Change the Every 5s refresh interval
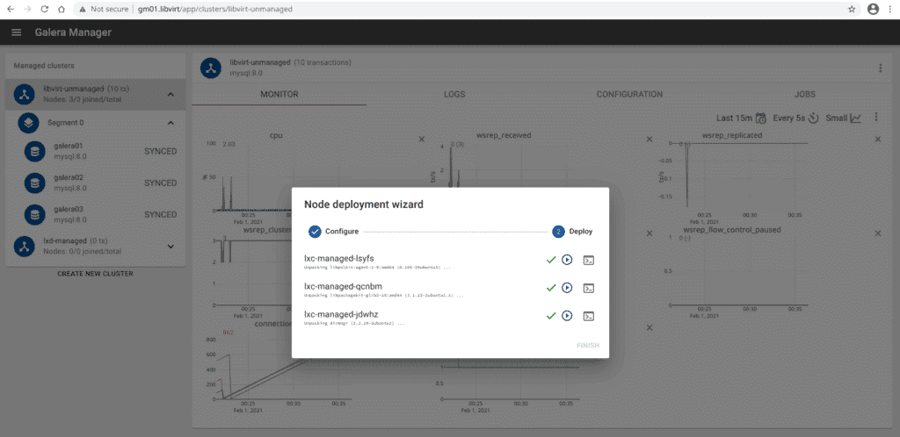The width and height of the screenshot is (900, 437). (x=795, y=118)
